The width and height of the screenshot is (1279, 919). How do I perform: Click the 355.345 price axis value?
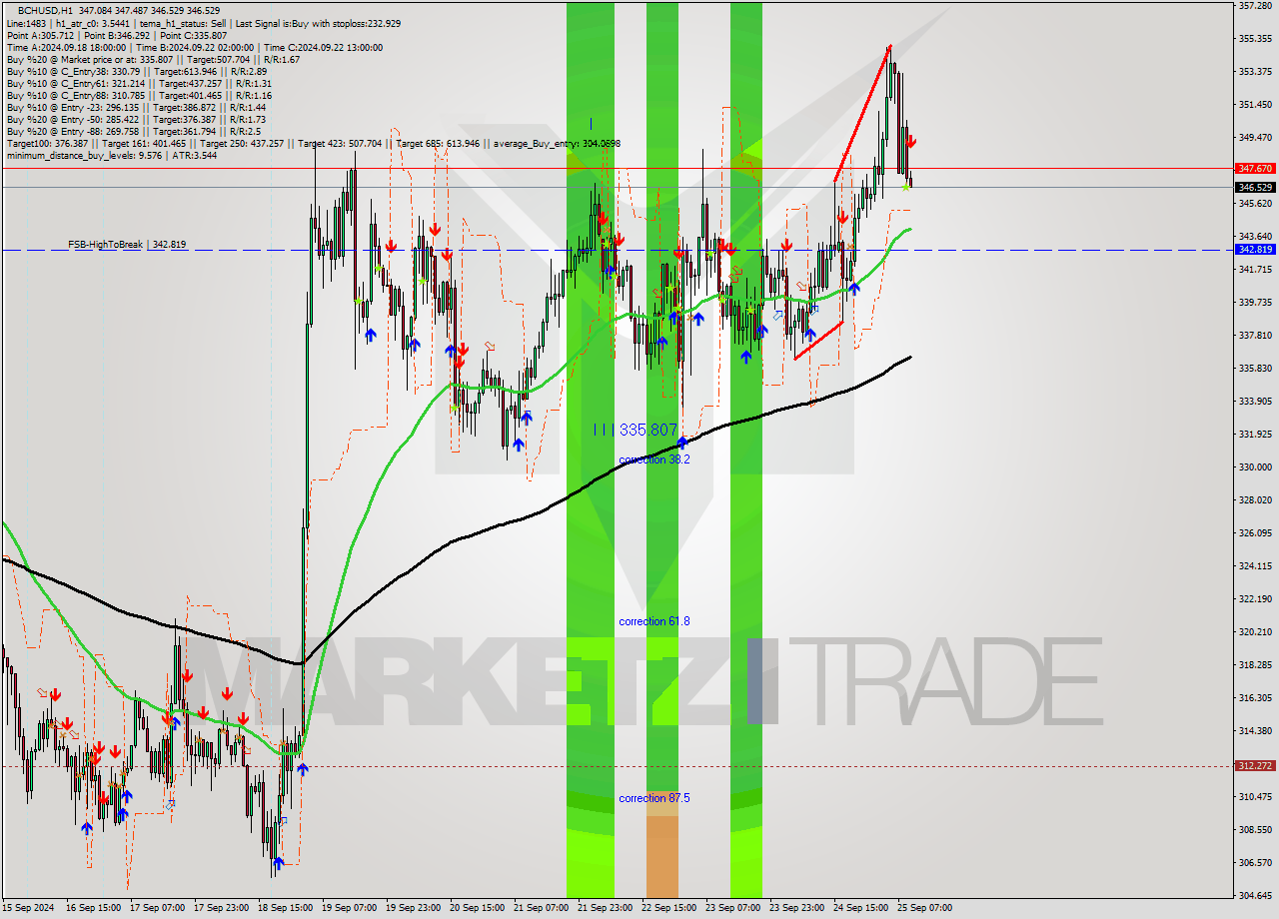click(x=1255, y=38)
